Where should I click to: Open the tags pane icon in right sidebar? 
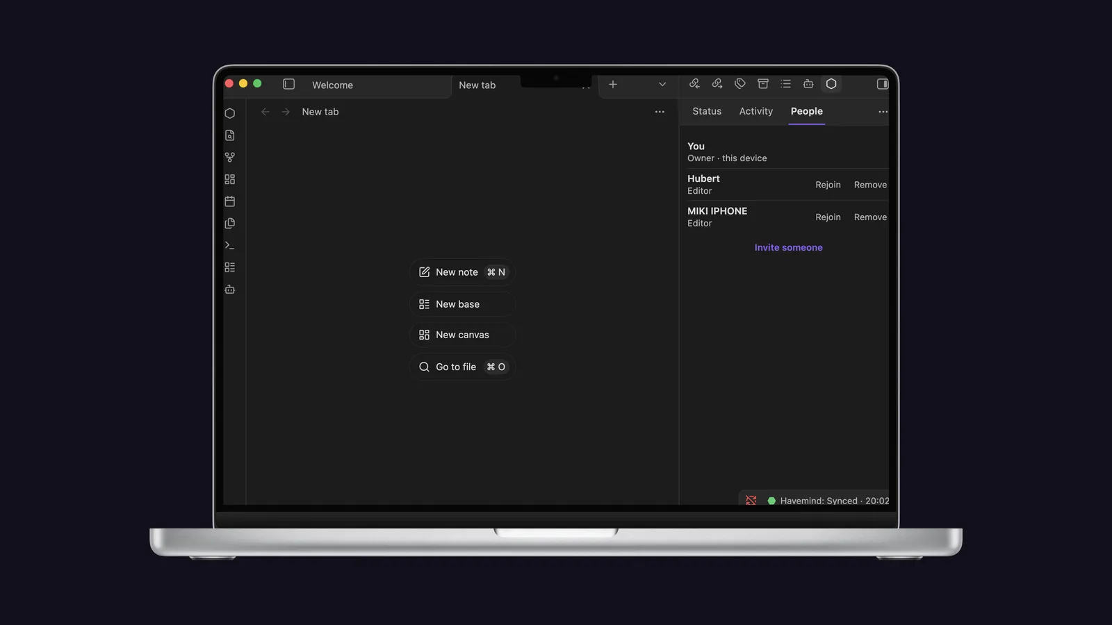(740, 84)
